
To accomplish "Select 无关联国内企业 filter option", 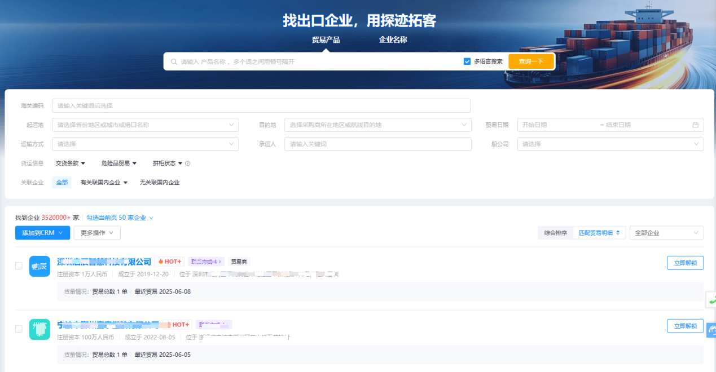I will point(160,183).
